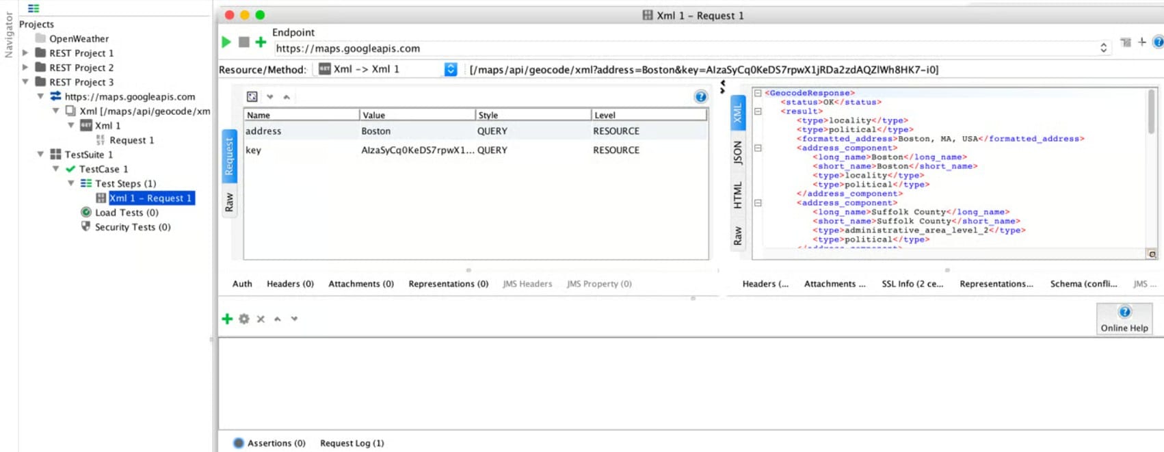
Task: Select Xml 1 - Request 1 test step
Action: tap(152, 198)
